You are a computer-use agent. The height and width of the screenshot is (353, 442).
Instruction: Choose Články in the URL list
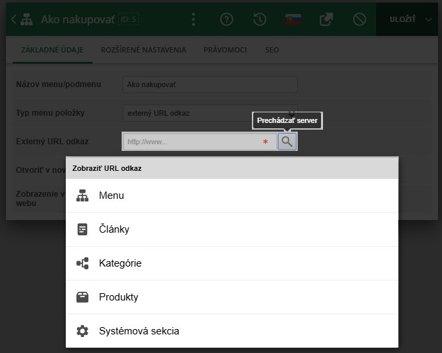232,229
